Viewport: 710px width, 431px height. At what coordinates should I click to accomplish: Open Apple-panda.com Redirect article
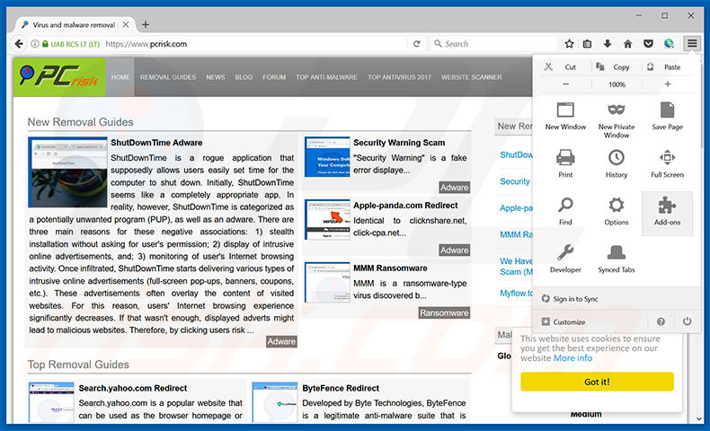(405, 206)
